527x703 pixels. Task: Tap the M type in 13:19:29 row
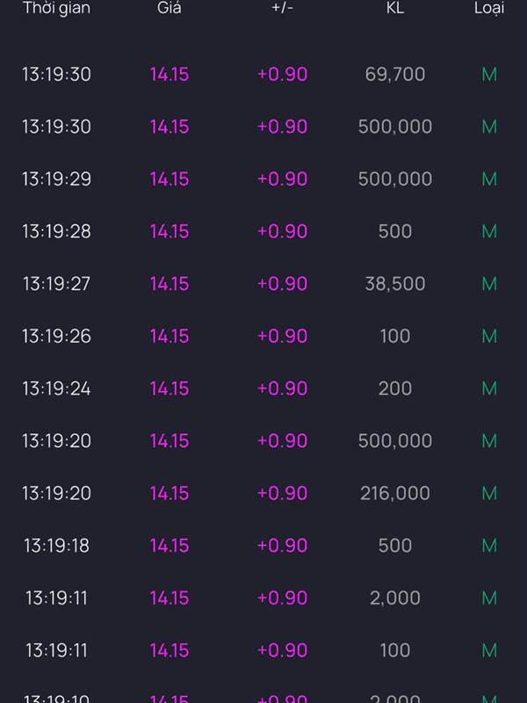point(489,179)
